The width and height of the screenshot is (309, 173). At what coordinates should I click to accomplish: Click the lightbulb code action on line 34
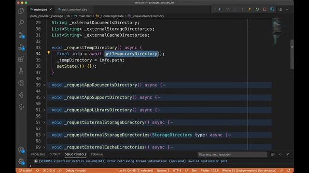(x=48, y=52)
